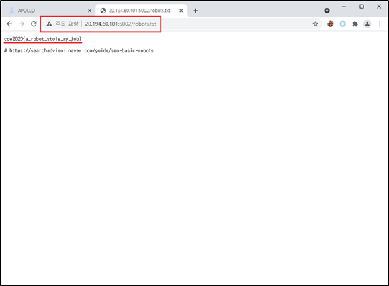
Task: Reload the robots.txt page
Action: click(34, 24)
